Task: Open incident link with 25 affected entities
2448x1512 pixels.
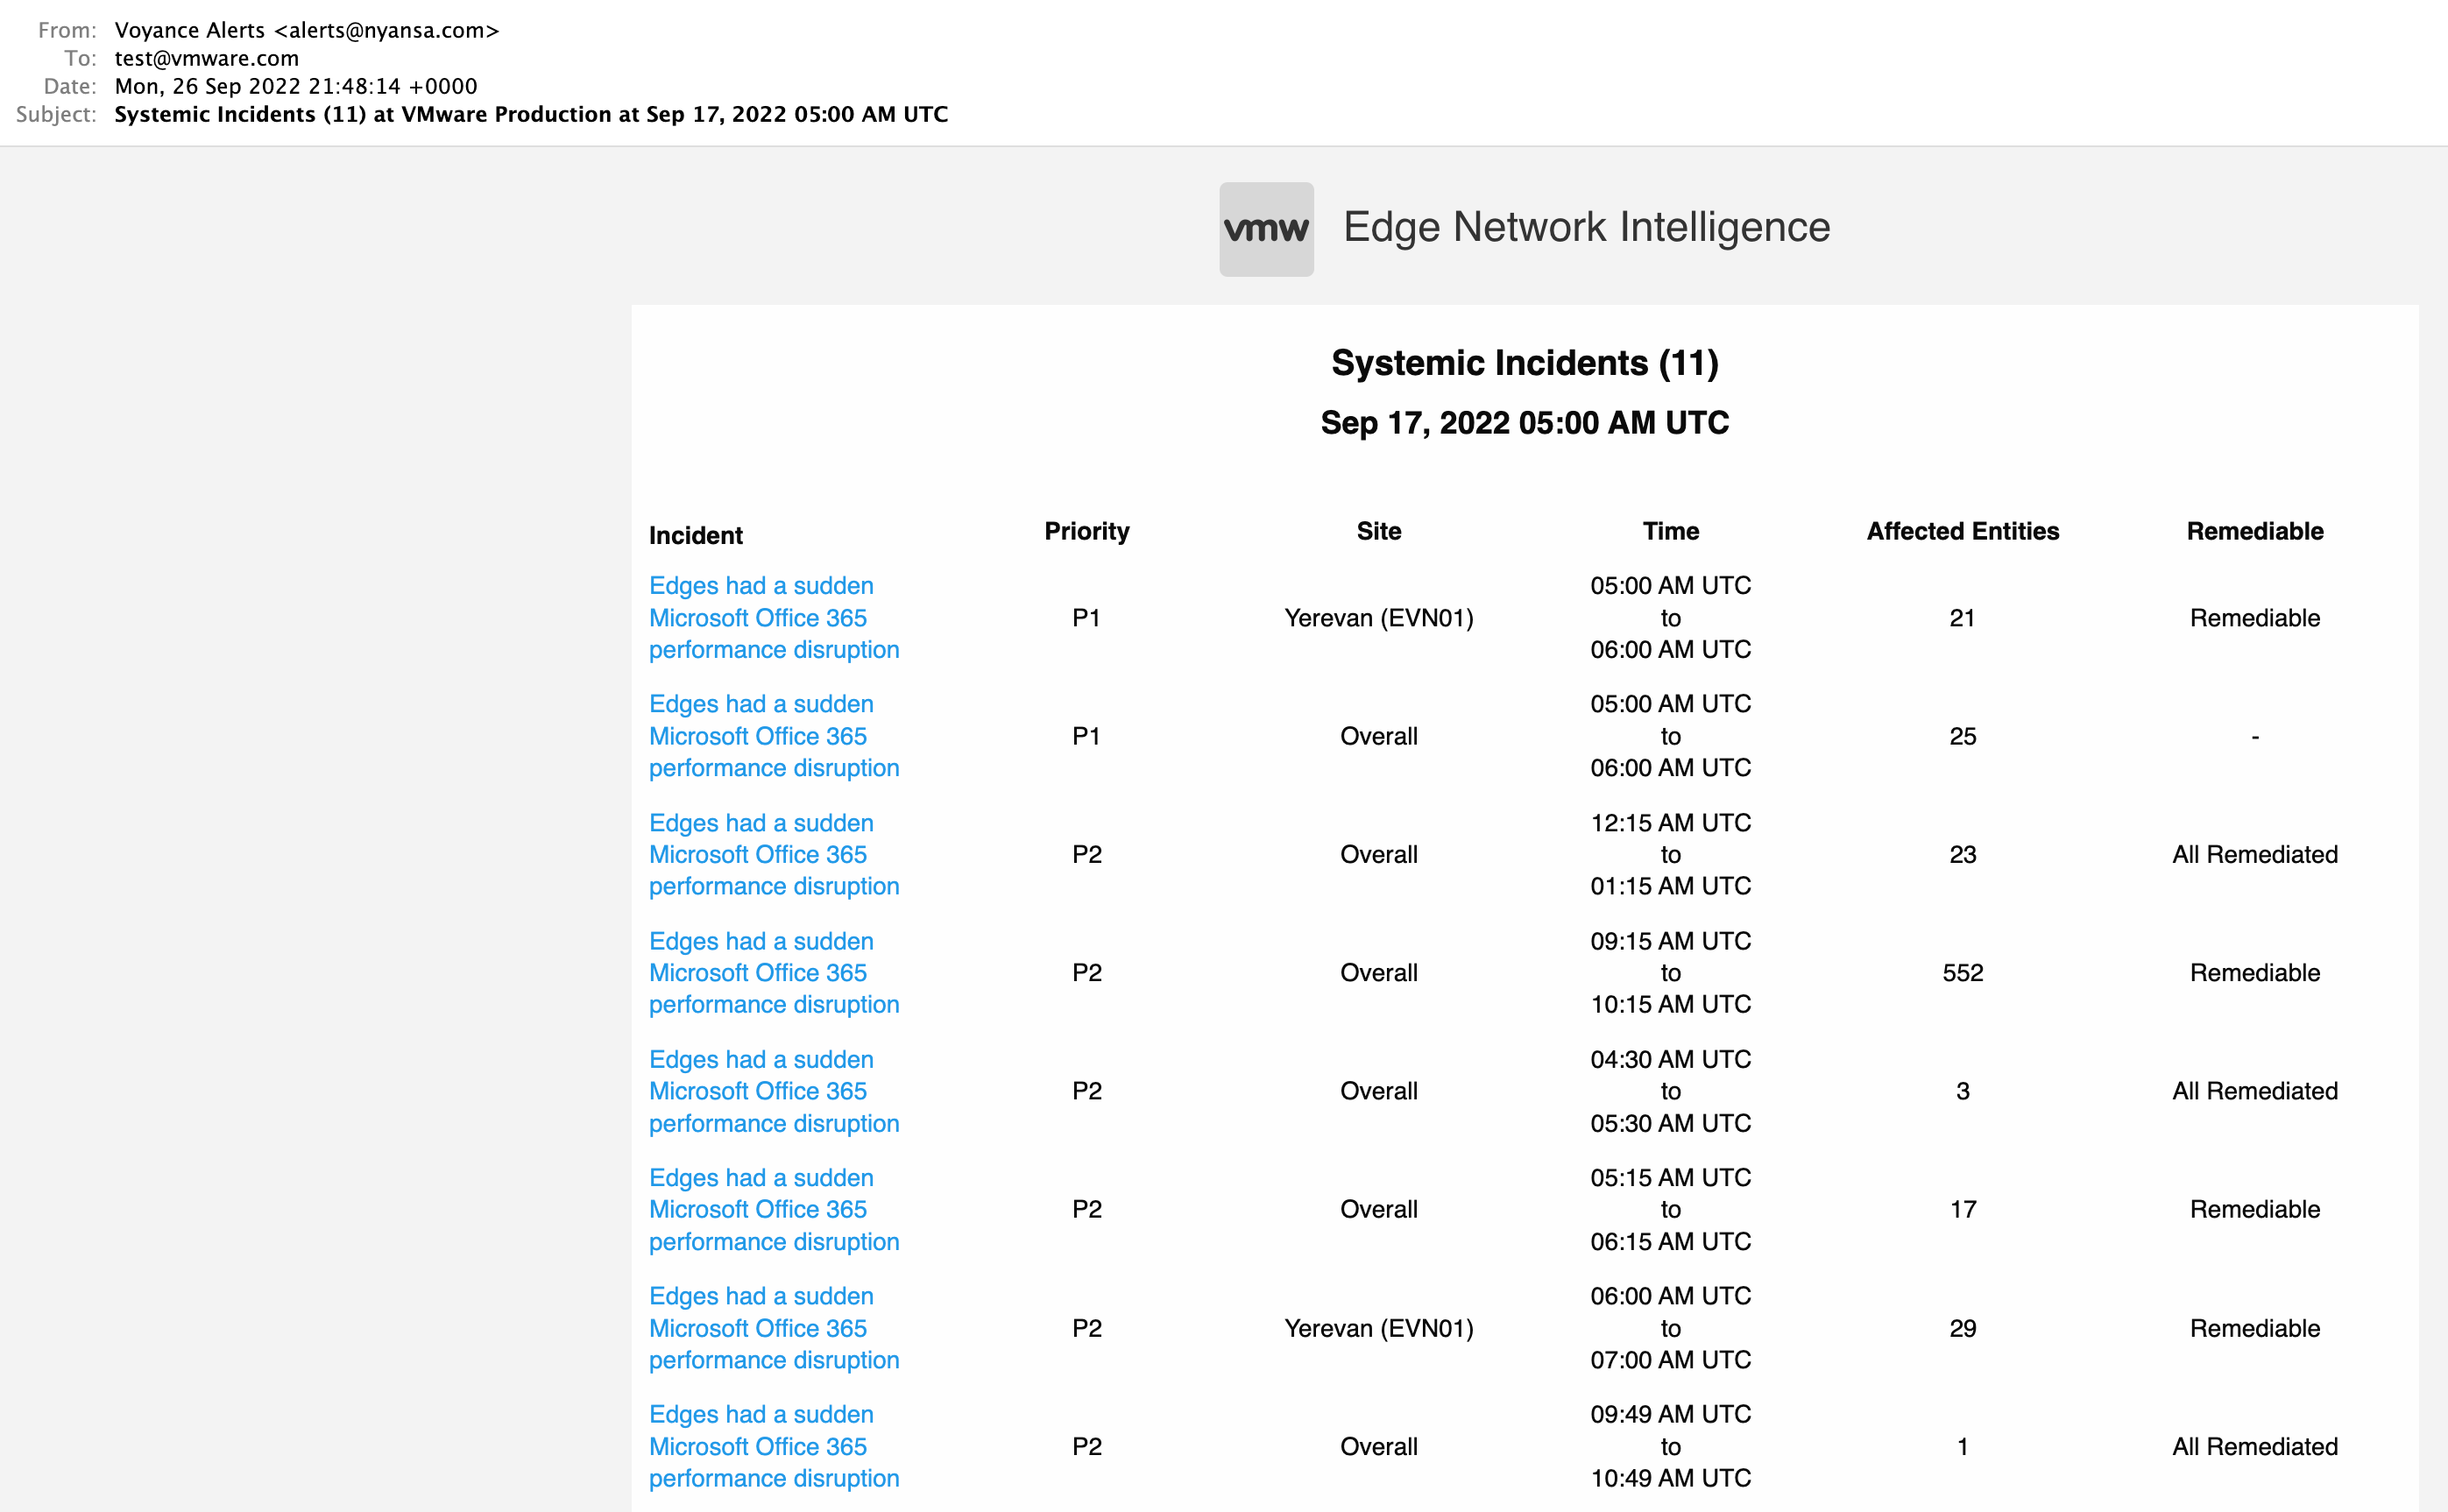Action: [x=774, y=736]
